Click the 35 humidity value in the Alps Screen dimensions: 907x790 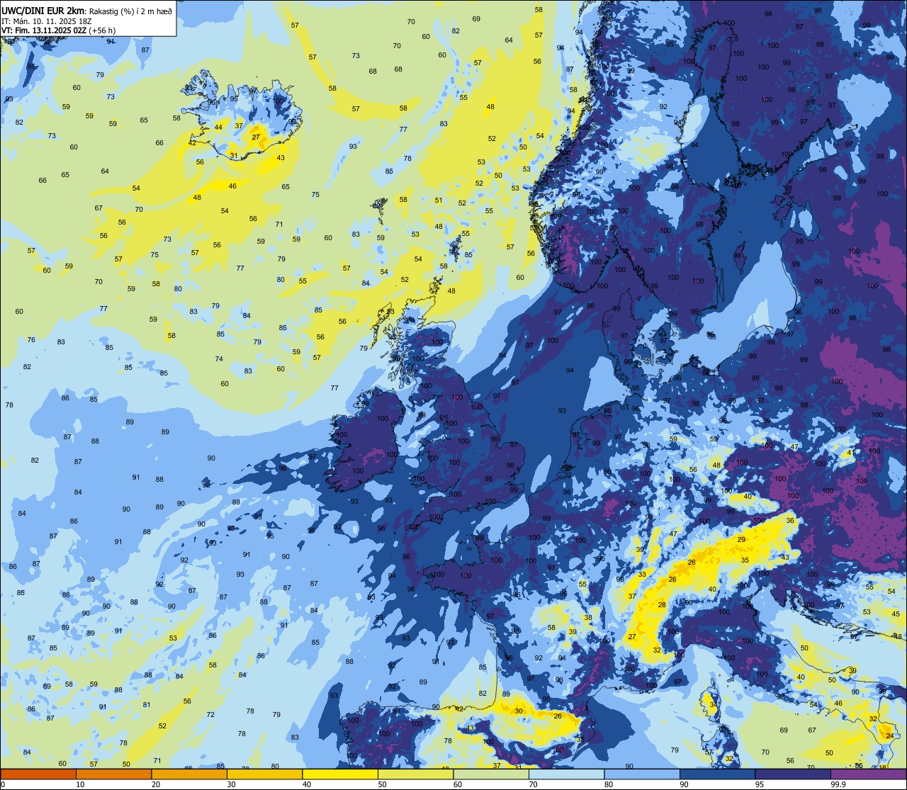coord(745,560)
